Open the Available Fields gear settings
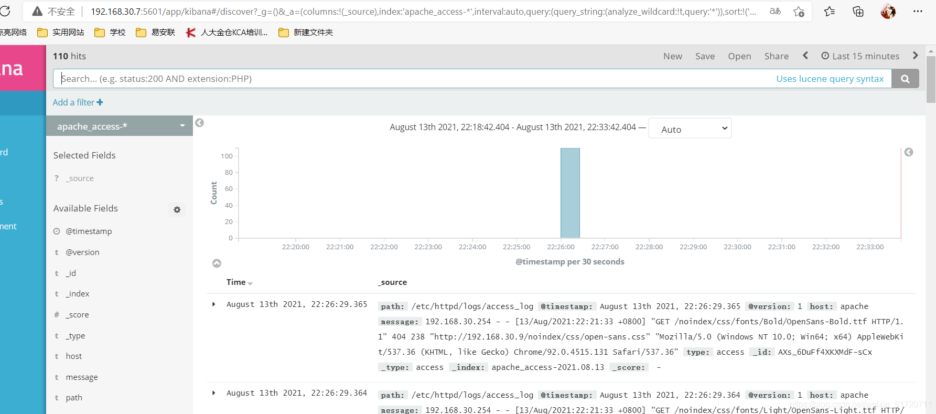Viewport: 936px width, 414px height. pos(177,209)
